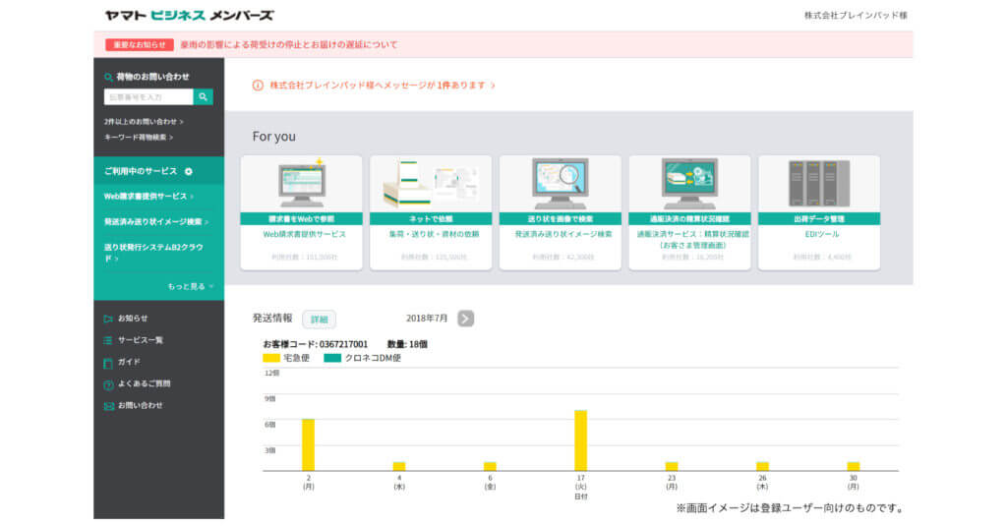This screenshot has width=1007, height=526.
Task: Open お知らせ menu item
Action: pos(133,318)
